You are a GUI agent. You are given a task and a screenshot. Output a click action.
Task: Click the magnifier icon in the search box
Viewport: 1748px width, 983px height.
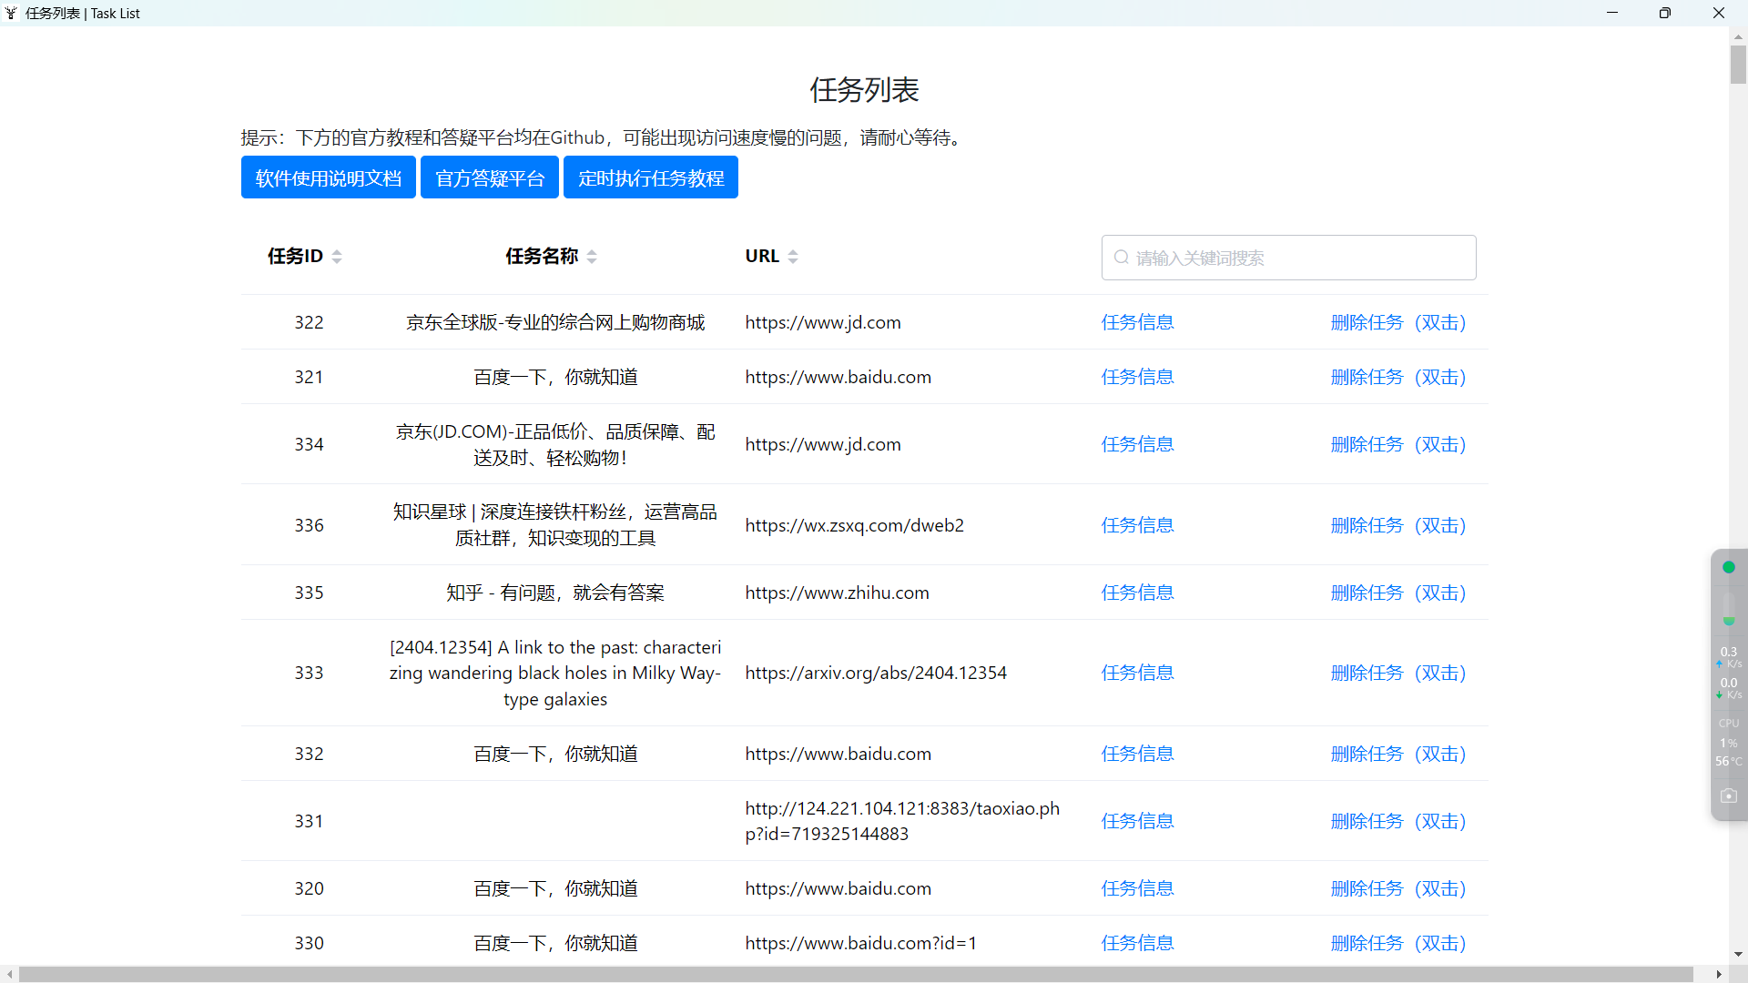1121,258
